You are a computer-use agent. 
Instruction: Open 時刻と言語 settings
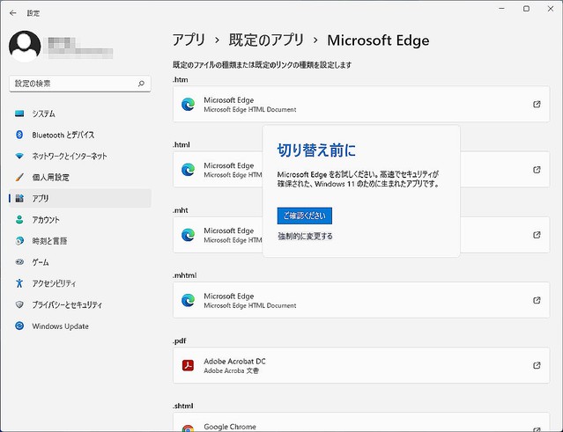[79, 241]
